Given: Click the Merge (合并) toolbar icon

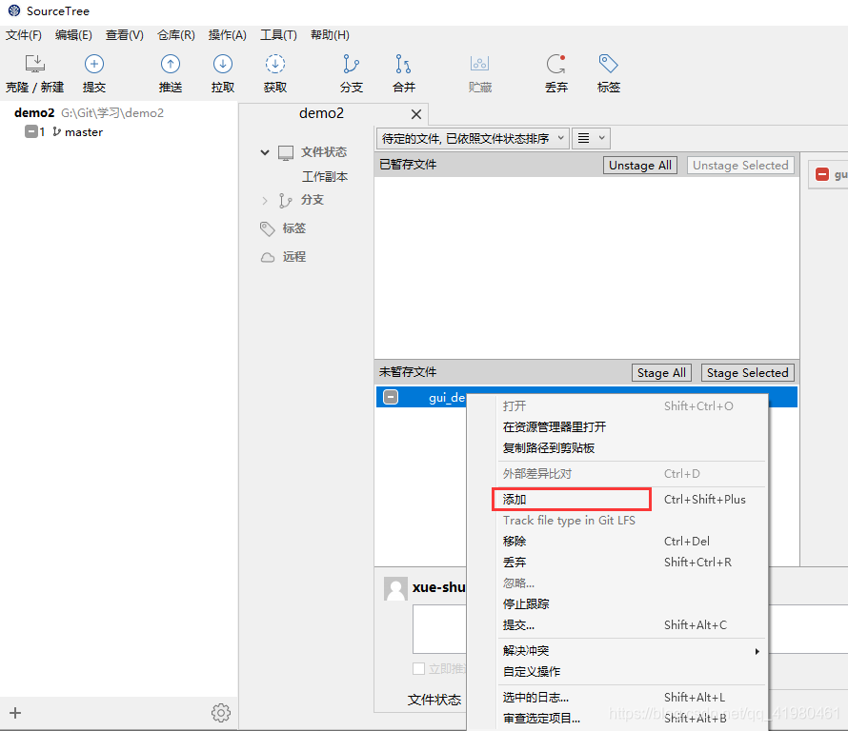Looking at the screenshot, I should tap(403, 64).
